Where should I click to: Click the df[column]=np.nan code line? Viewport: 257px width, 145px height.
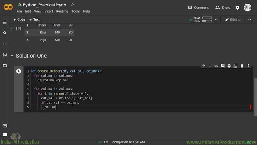(x=53, y=80)
